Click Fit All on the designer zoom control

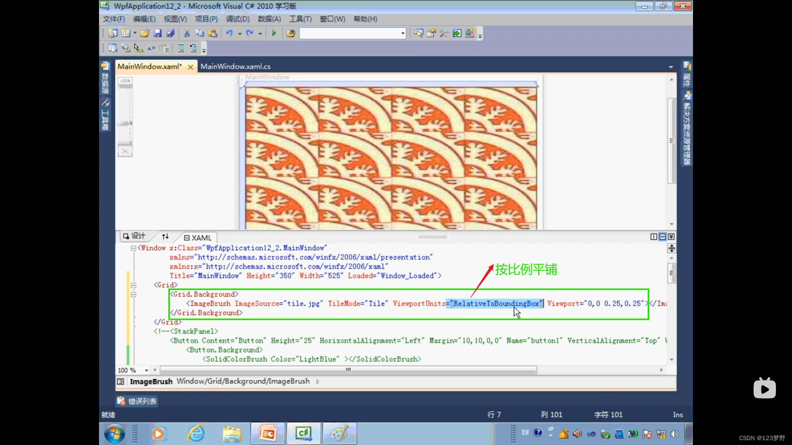click(x=125, y=152)
